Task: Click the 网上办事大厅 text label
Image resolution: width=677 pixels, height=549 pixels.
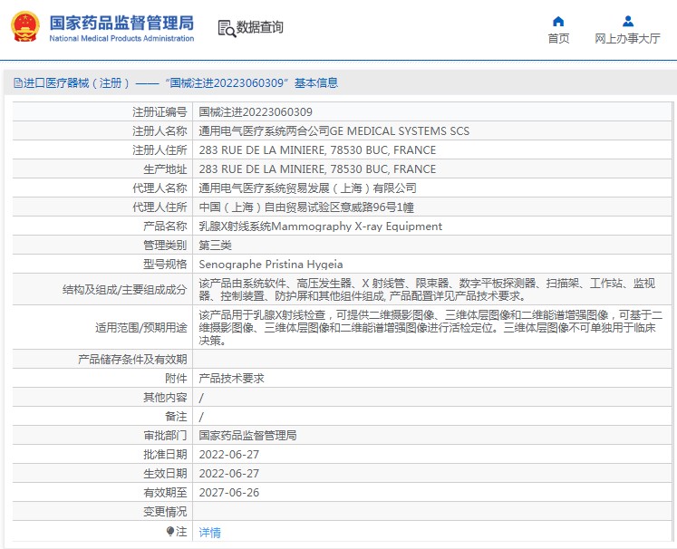Action: coord(627,38)
